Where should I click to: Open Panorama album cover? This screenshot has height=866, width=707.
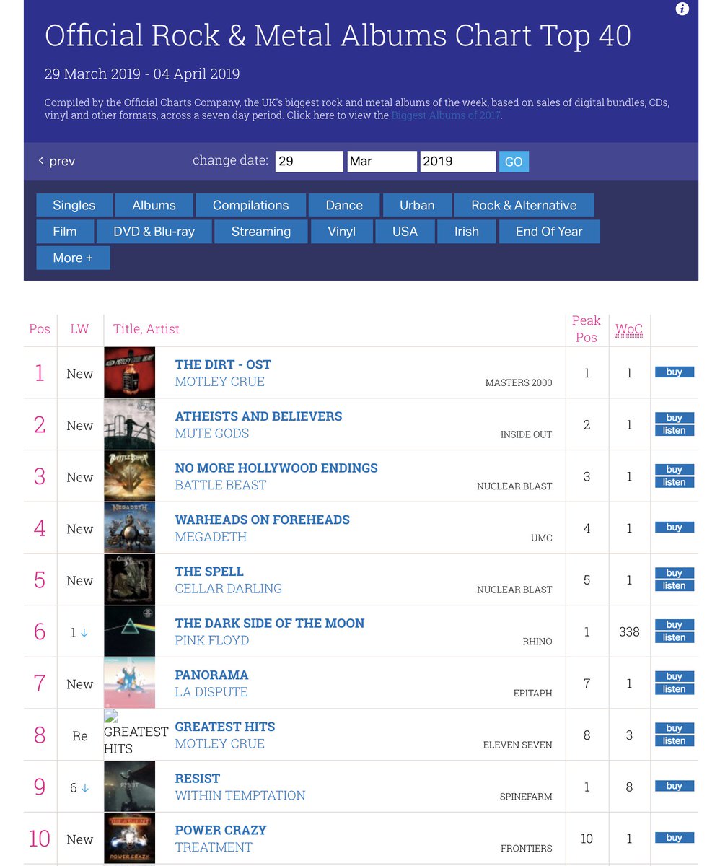pyautogui.click(x=130, y=683)
